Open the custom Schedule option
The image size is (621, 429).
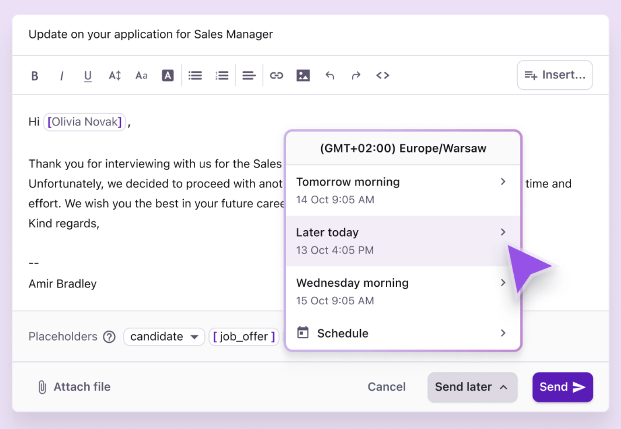pyautogui.click(x=403, y=333)
